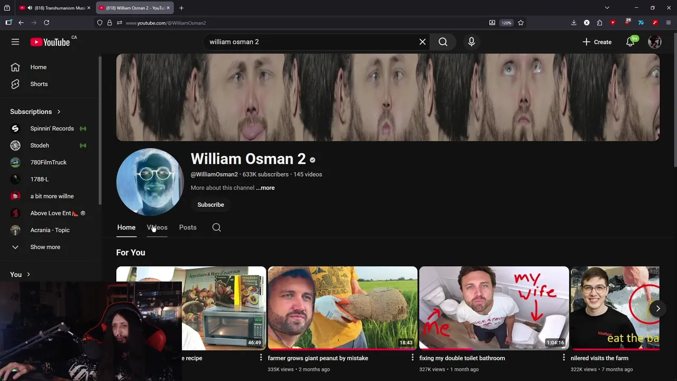Click the playing-audio icon on first tab
This screenshot has height=381, width=677.
pyautogui.click(x=30, y=8)
